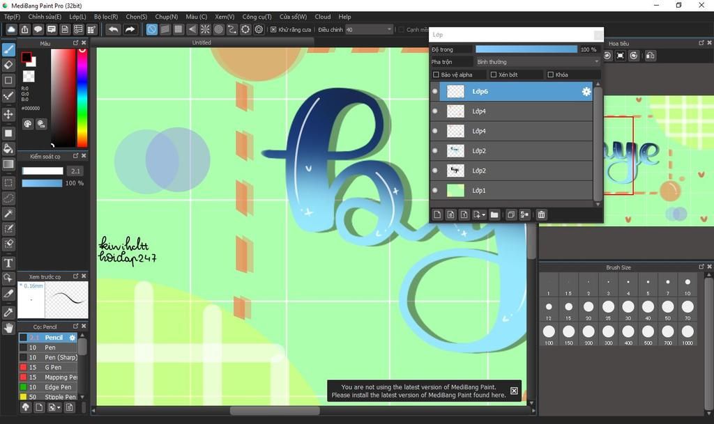Select the Bucket fill tool
This screenshot has width=714, height=424.
pos(8,148)
